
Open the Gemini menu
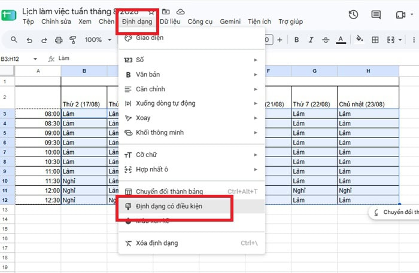click(x=230, y=22)
